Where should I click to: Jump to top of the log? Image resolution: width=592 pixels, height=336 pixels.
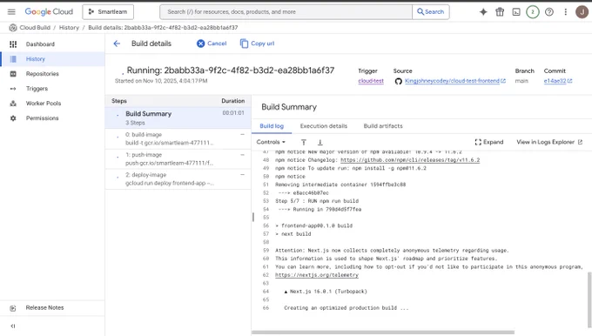pyautogui.click(x=304, y=143)
